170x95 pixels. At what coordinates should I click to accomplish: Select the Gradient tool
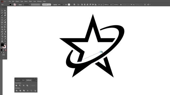pos(5,32)
